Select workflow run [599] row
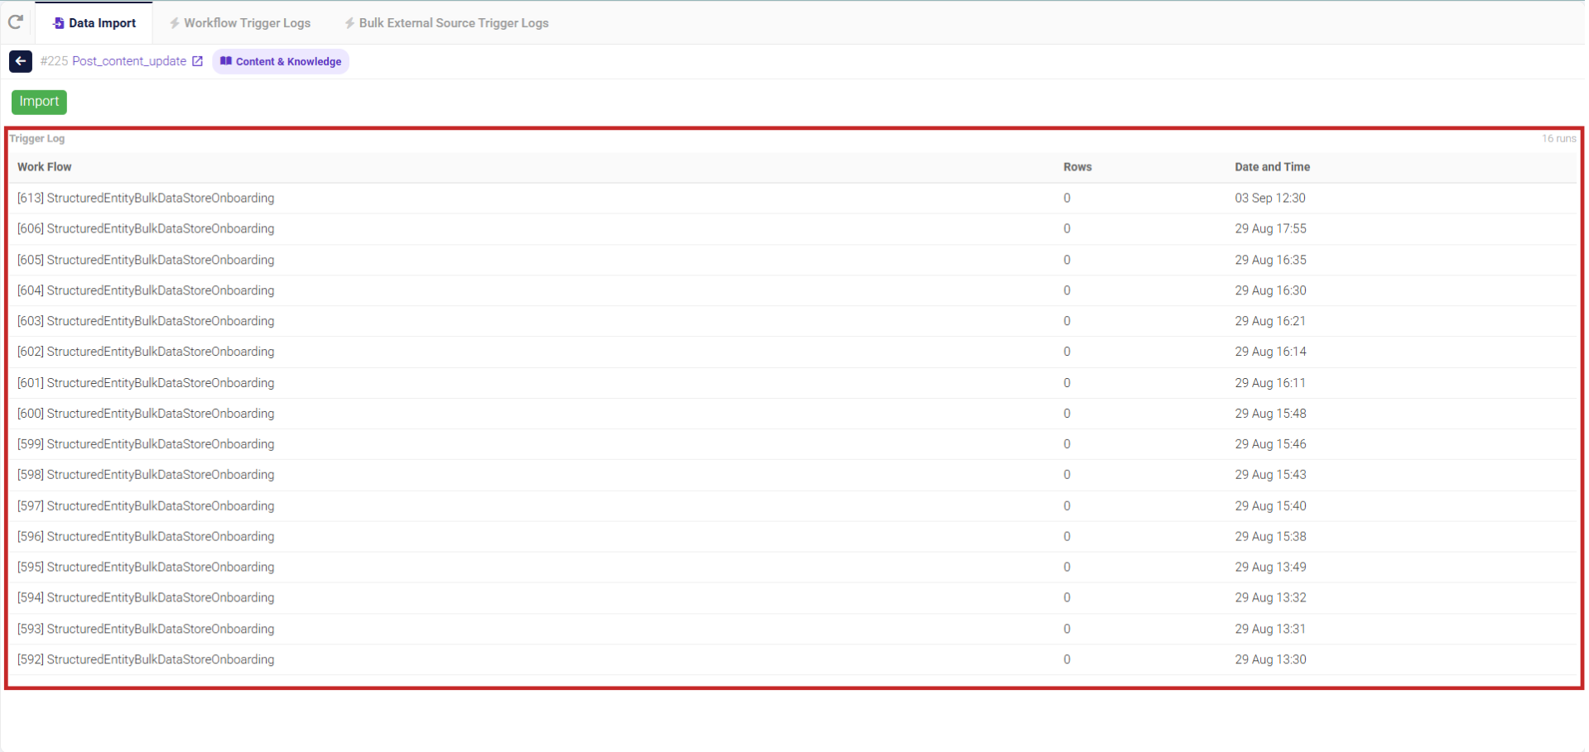Image resolution: width=1589 pixels, height=752 pixels. pos(793,444)
